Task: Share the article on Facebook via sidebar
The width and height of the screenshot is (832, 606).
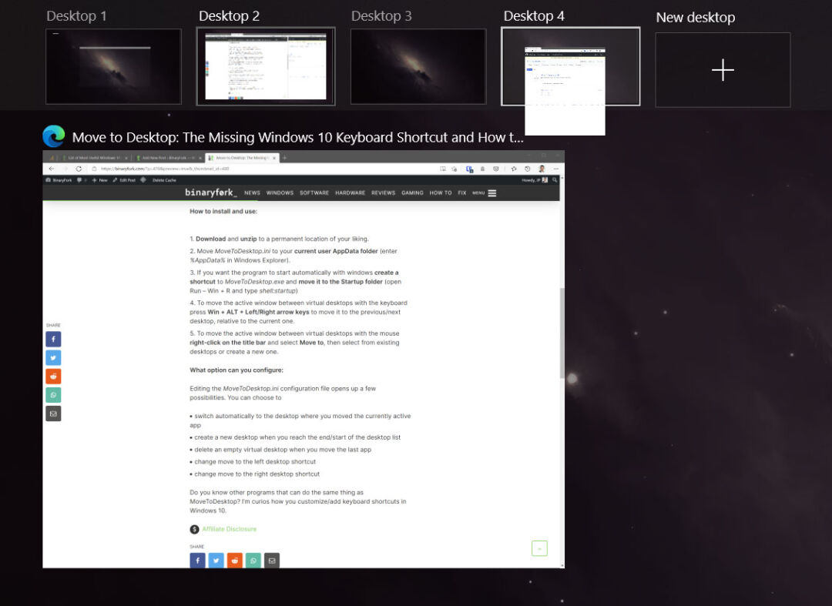Action: (x=53, y=339)
